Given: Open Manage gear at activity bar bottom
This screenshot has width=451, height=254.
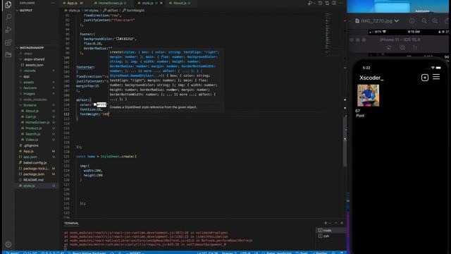Looking at the screenshot, I should [8, 244].
